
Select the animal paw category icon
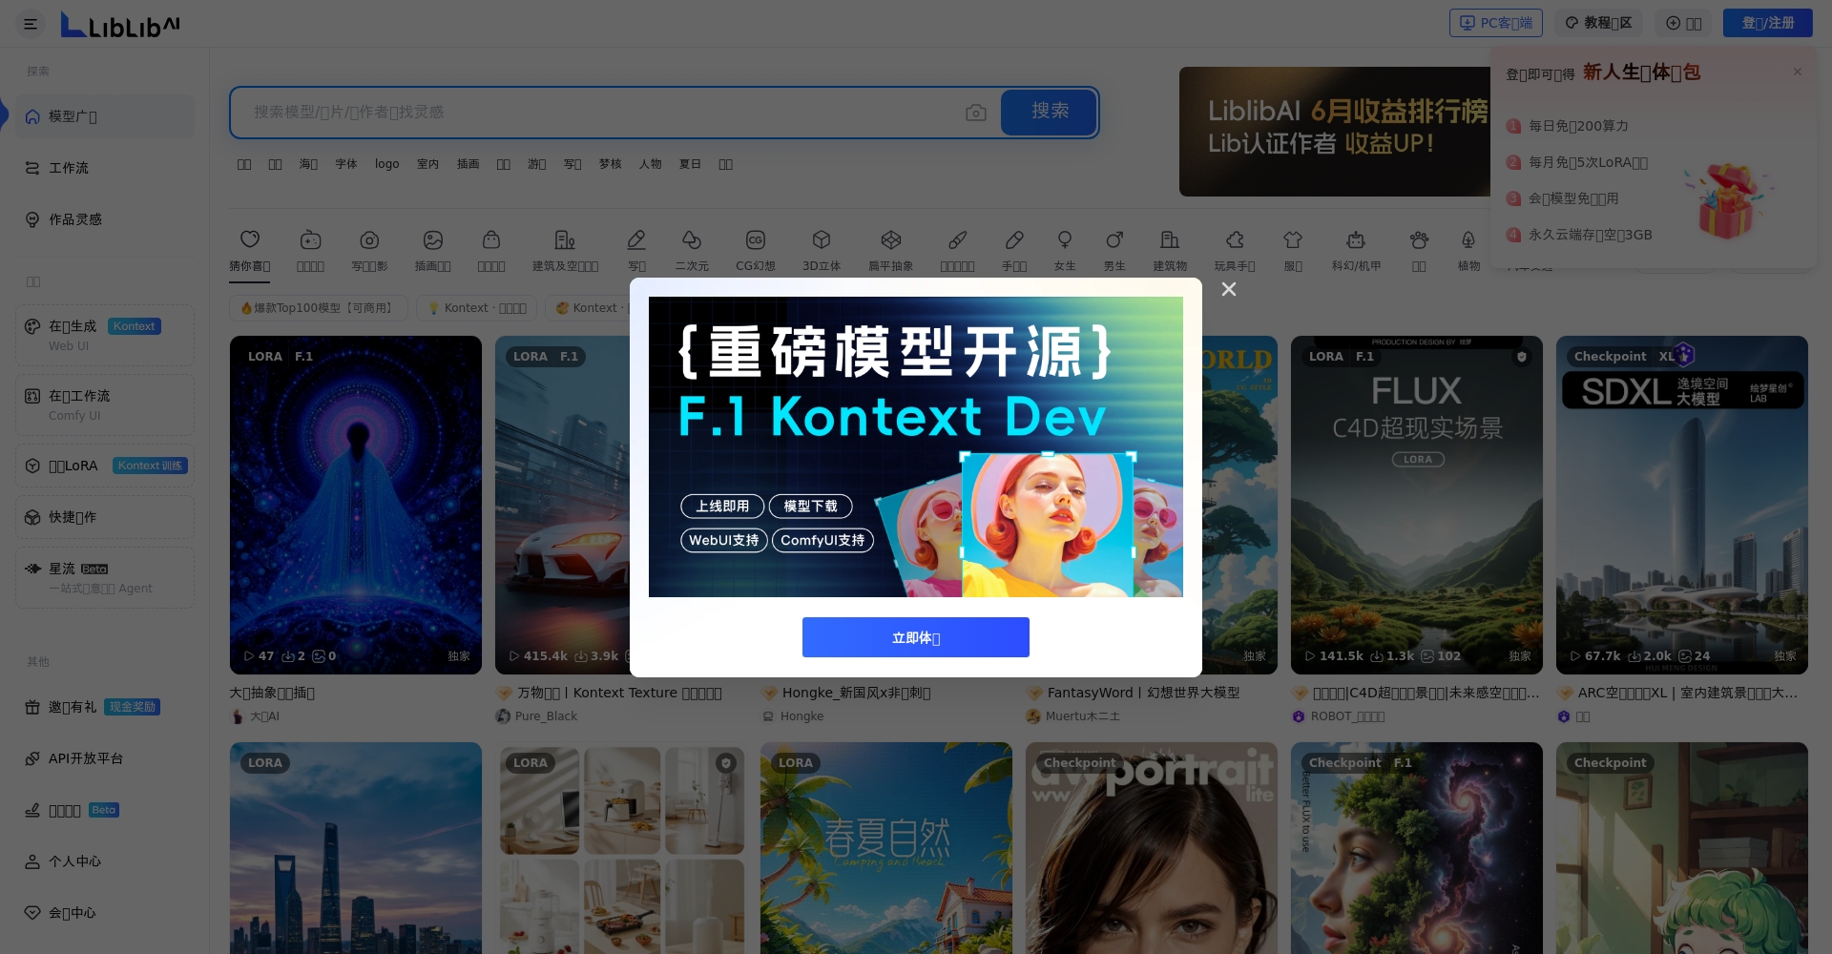pos(1419,251)
